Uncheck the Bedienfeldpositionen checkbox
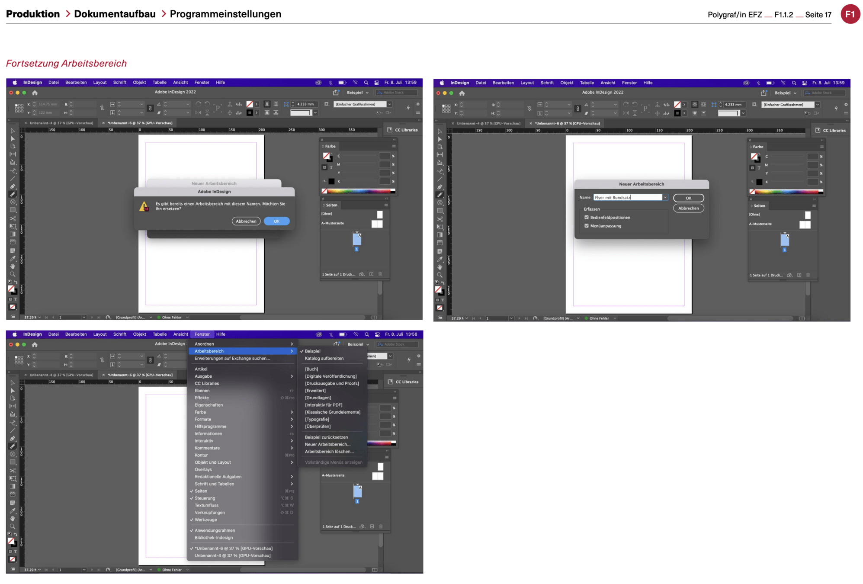 click(x=587, y=218)
